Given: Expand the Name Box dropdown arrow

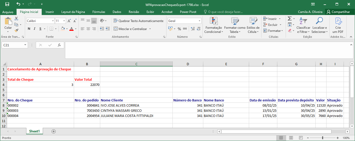Looking at the screenshot, I should click(25, 45).
